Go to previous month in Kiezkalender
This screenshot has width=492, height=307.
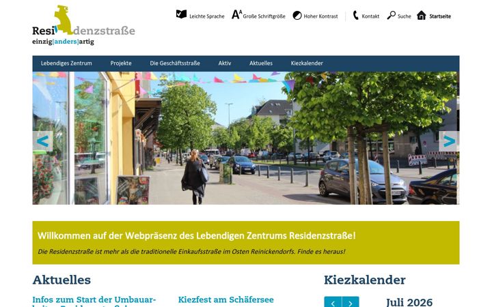point(333,302)
